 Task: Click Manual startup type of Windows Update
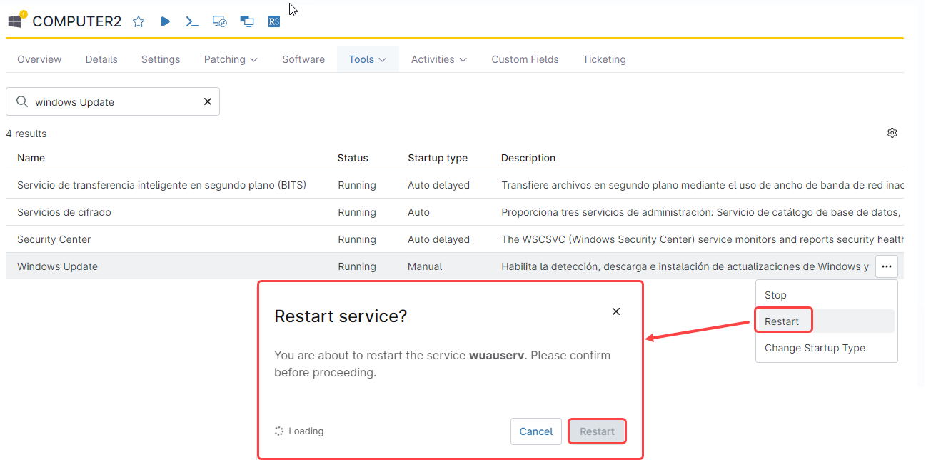425,266
